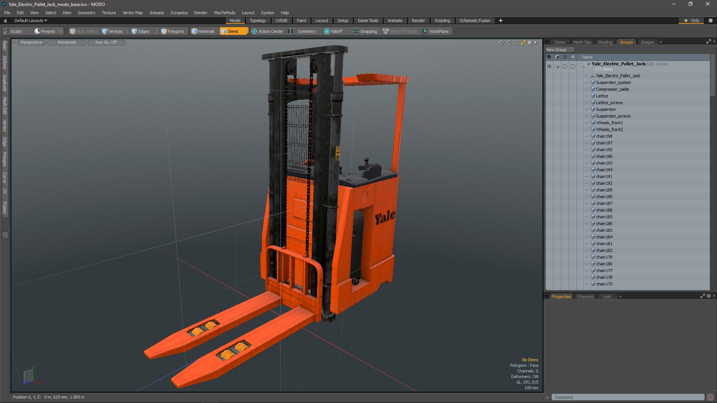
Task: Click the Yale_Electric_Pallet_Jack locator item
Action: [618, 76]
